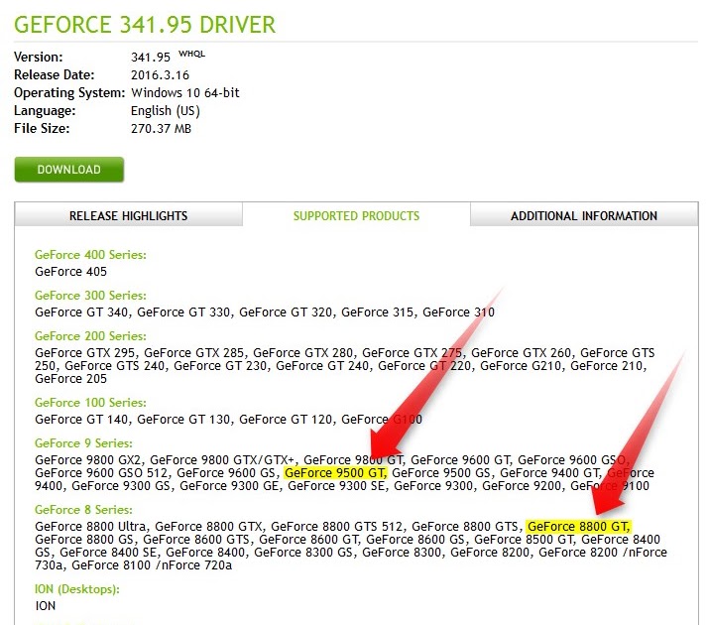Click GeForce GT 340 in the list
The height and width of the screenshot is (625, 709).
[81, 312]
